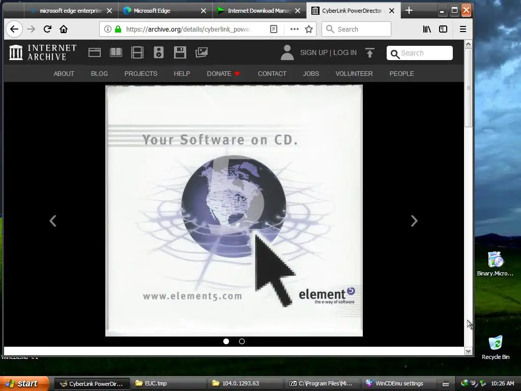Open the Web archive icon

[x=94, y=52]
